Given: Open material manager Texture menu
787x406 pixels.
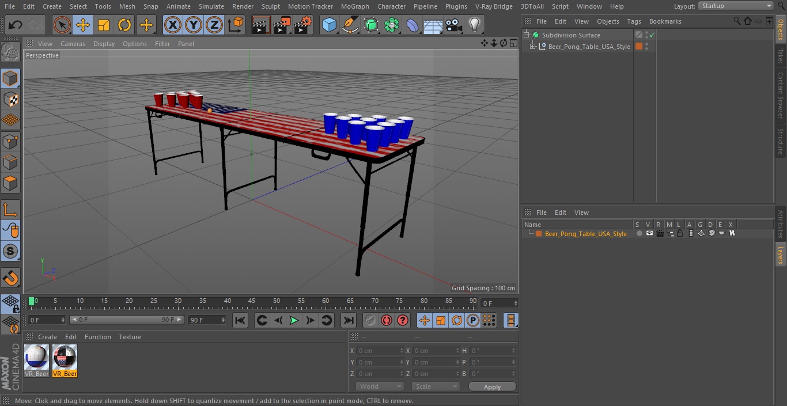Looking at the screenshot, I should (130, 337).
